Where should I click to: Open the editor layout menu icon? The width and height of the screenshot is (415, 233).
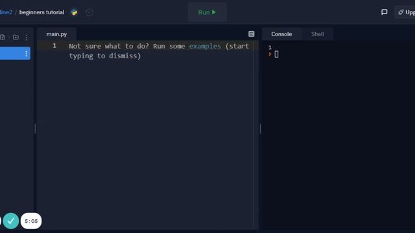[252, 34]
